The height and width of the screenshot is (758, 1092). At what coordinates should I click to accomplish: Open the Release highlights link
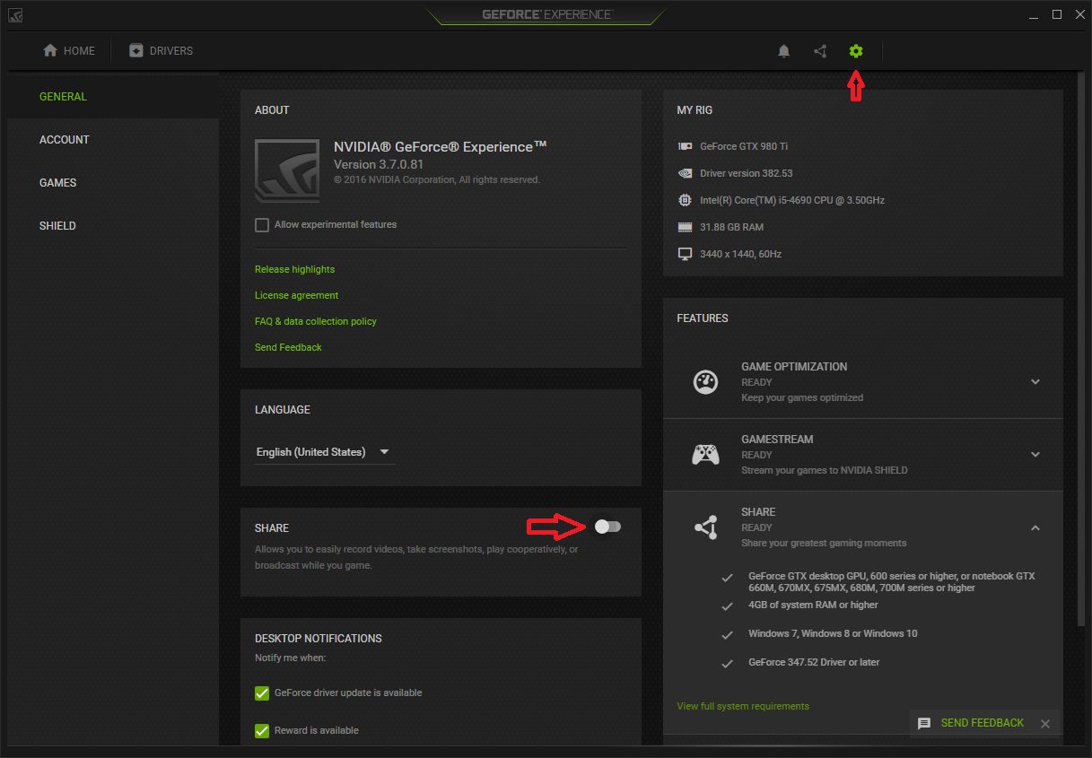(294, 269)
